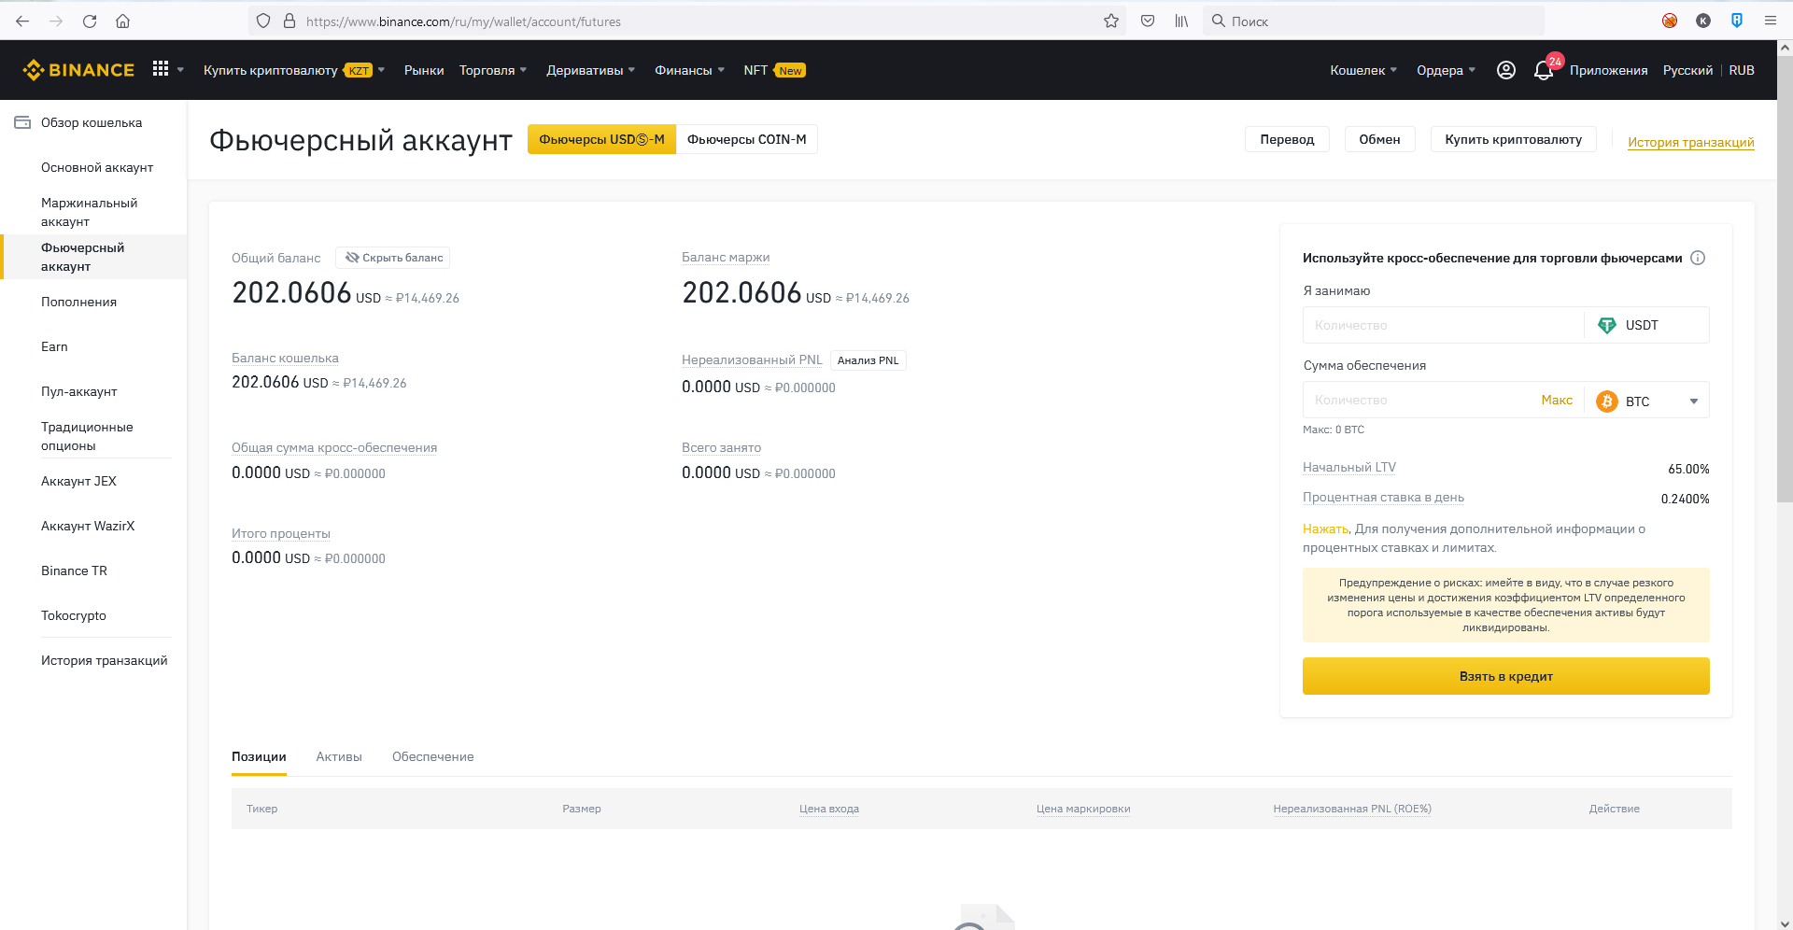Click the Pocket save icon in address bar
This screenshot has width=1793, height=930.
click(1148, 21)
